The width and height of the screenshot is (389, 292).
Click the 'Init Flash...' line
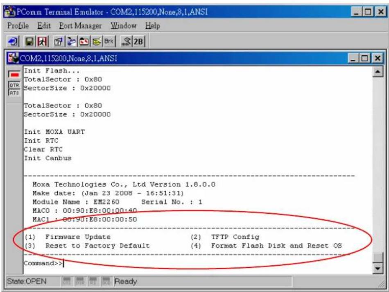coord(52,71)
